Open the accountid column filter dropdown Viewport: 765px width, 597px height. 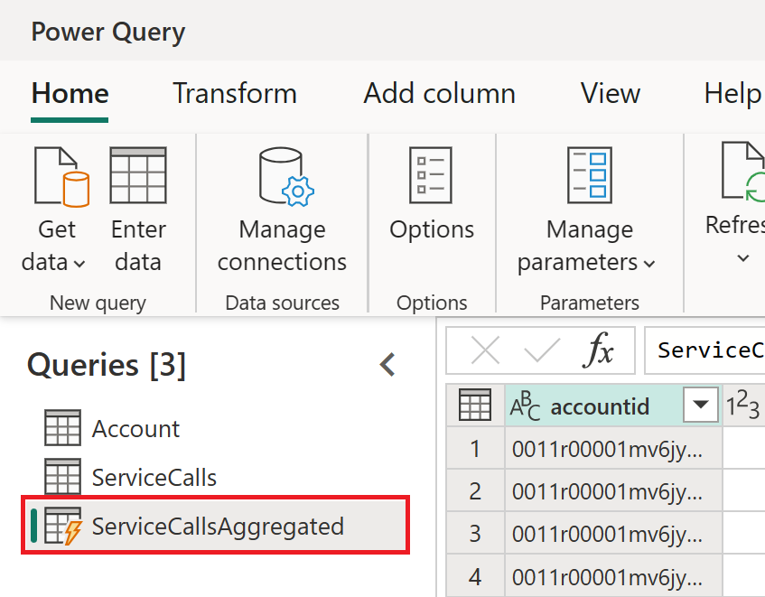tap(700, 406)
